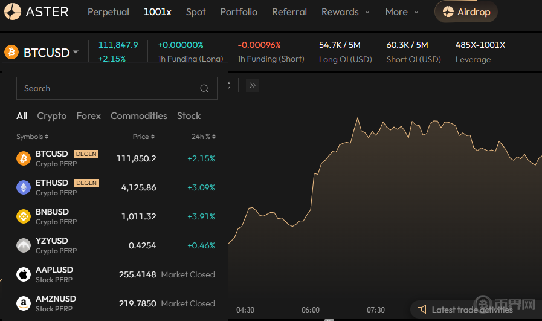Open the More dropdown menu
The image size is (542, 321).
point(402,12)
